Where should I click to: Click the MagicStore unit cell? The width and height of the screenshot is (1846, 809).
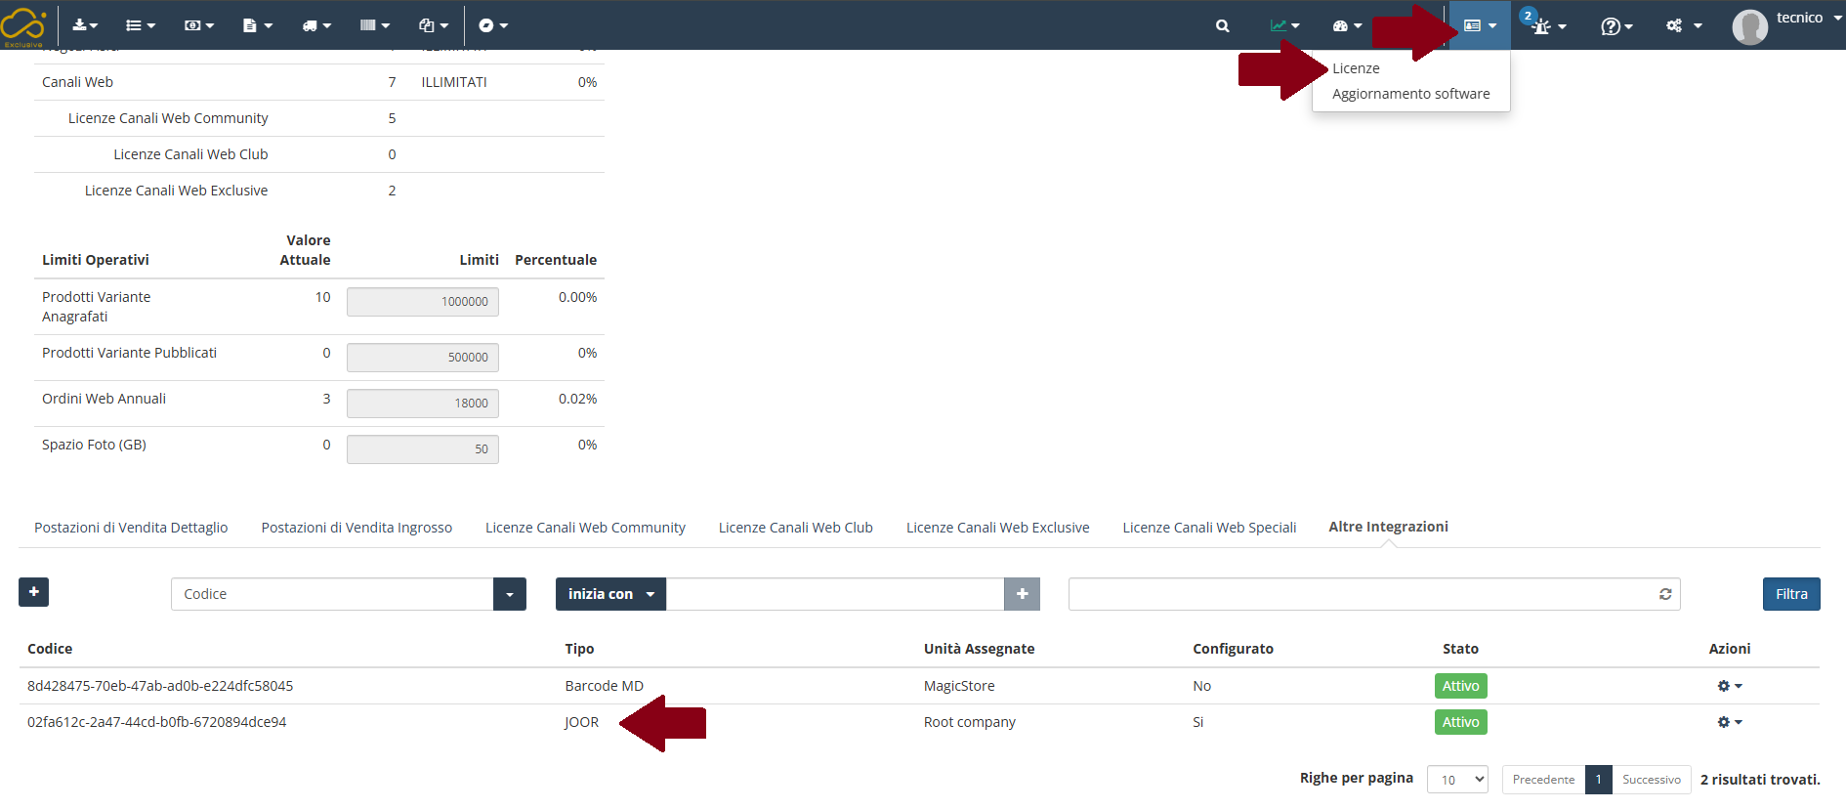tap(959, 686)
